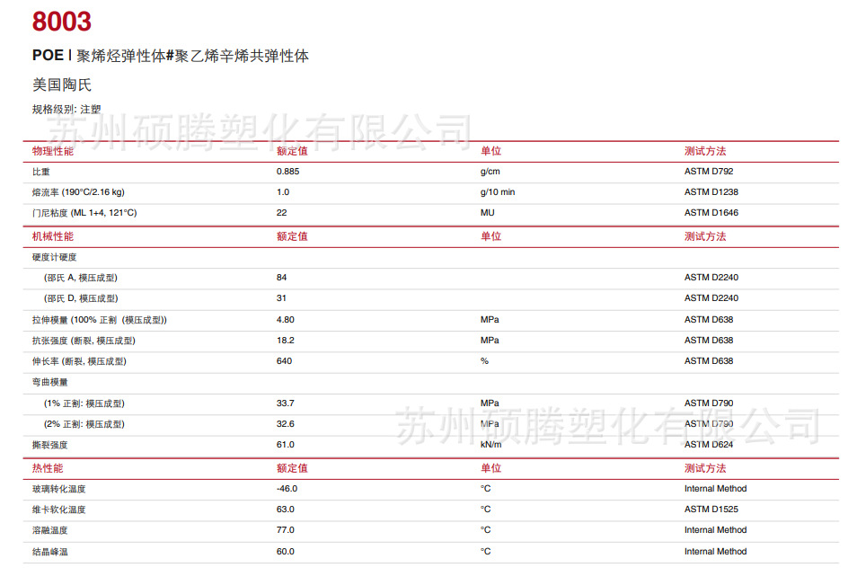Click 测试方法 header in the 机械性能 section
Image resolution: width=866 pixels, height=585 pixels.
(x=705, y=236)
